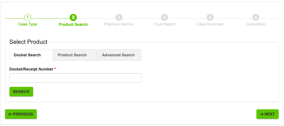Click step 4 circle for Fault Report
The height and width of the screenshot is (126, 284).
[164, 17]
